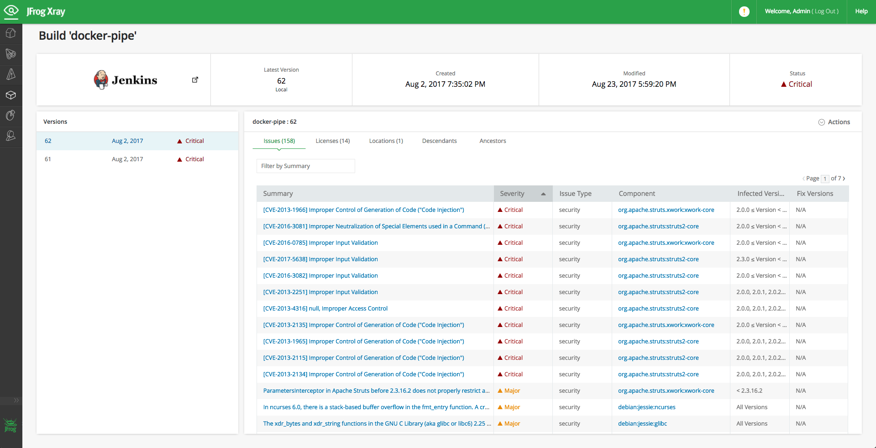Open the Watches binoculars icon in sidebar
The image size is (876, 448).
pyautogui.click(x=11, y=54)
